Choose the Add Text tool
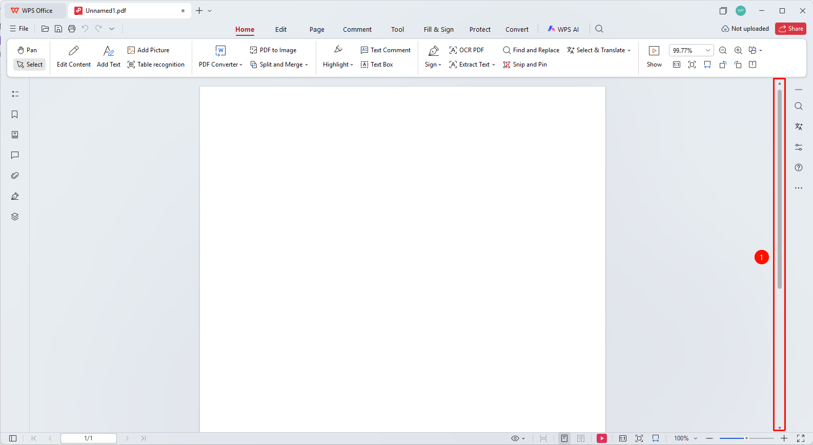The height and width of the screenshot is (445, 813). (x=109, y=57)
